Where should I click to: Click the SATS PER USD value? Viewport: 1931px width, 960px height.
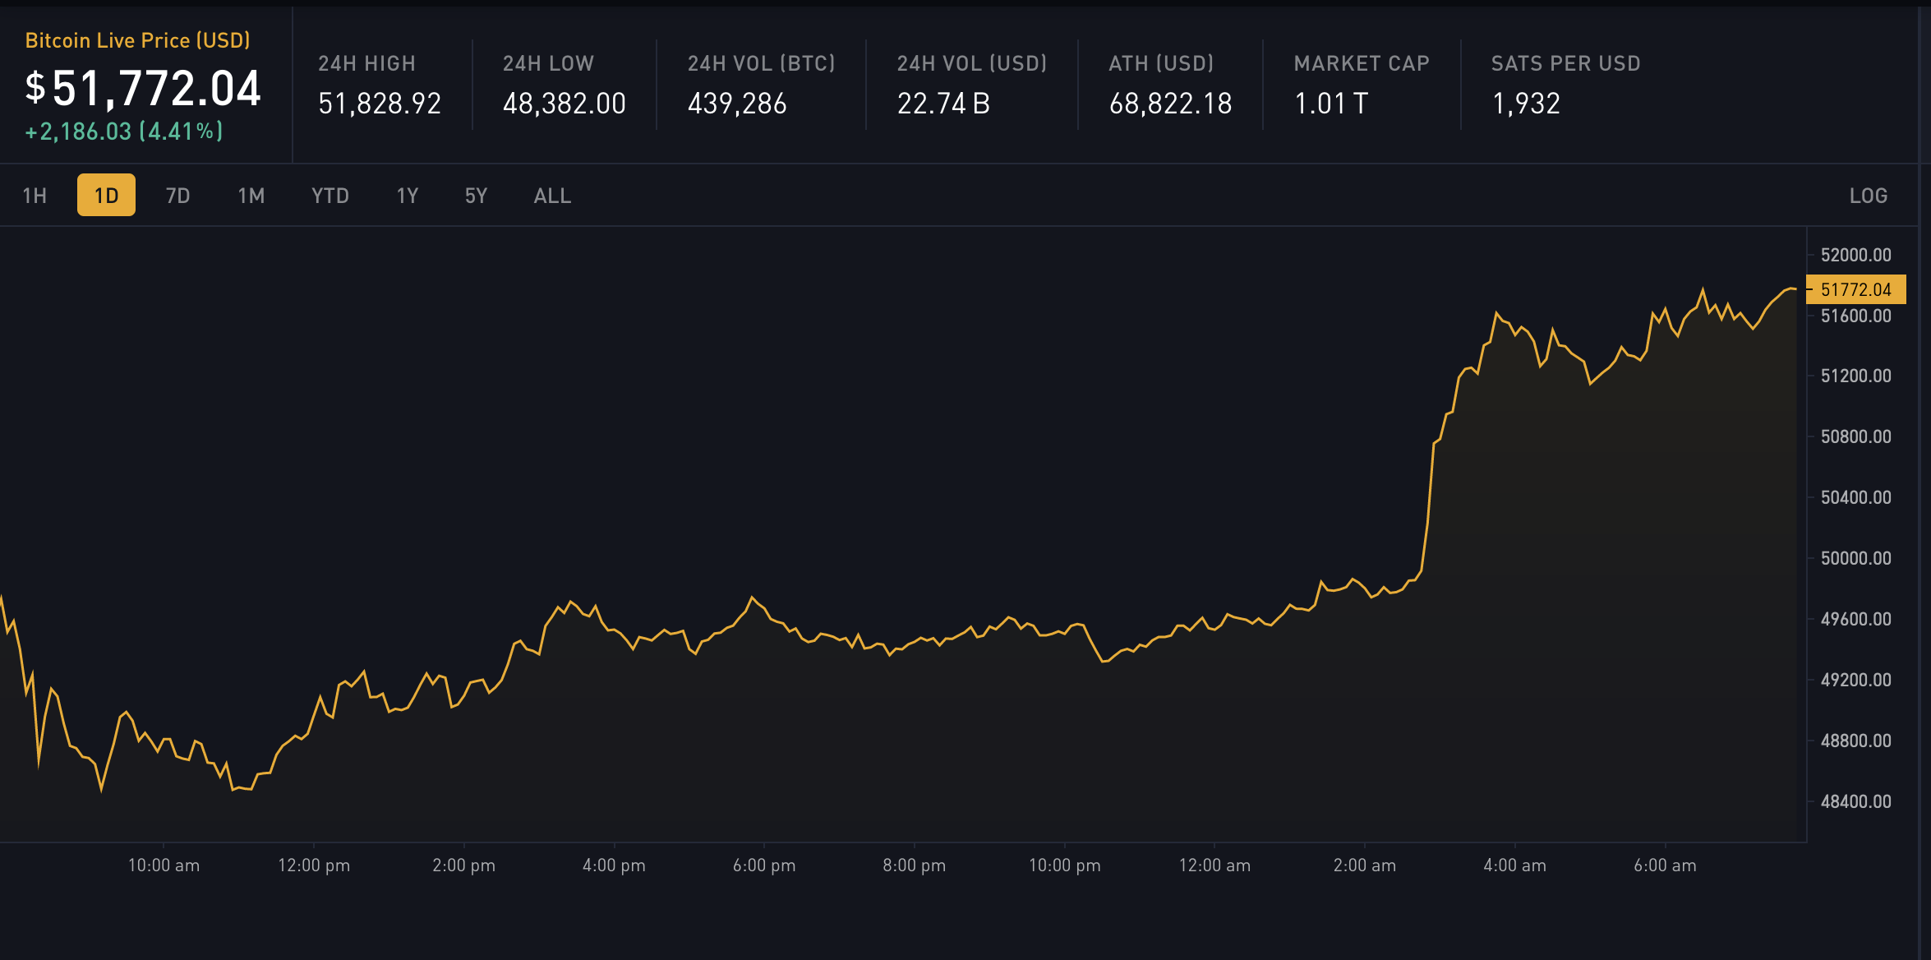[1526, 104]
